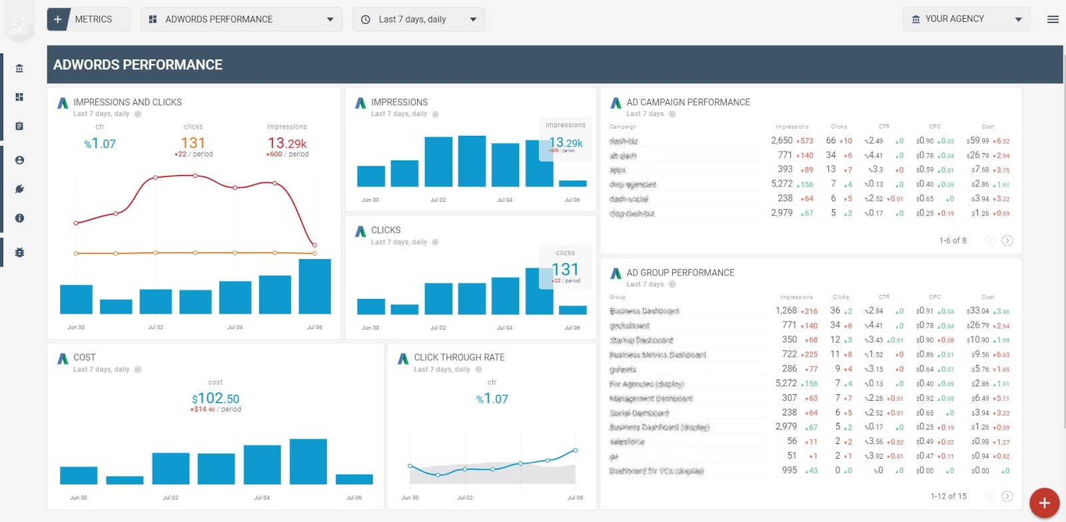
Task: Click the red add widget floating button
Action: point(1044,503)
